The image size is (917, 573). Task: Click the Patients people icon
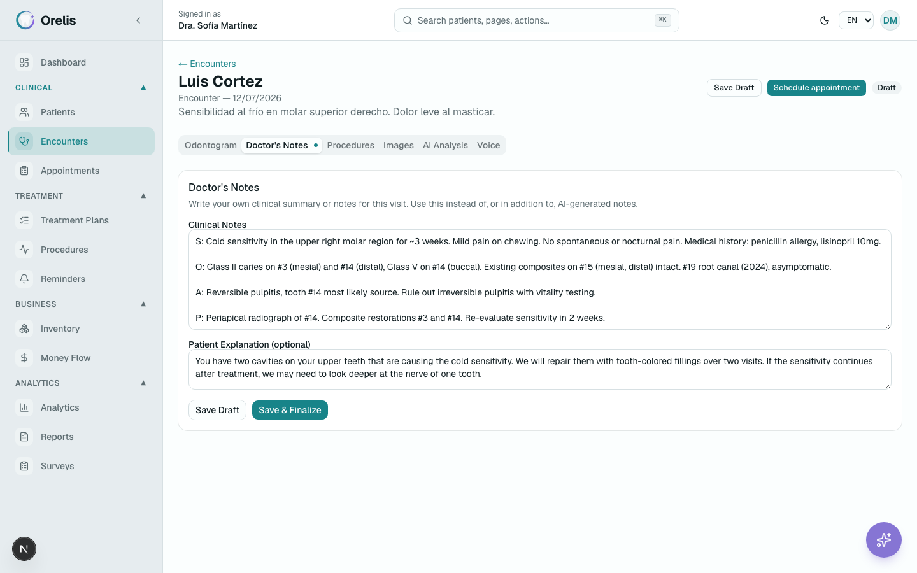pyautogui.click(x=24, y=112)
